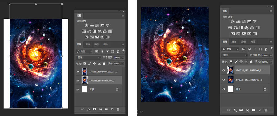
Task: Add Selective Color adjustment in right panel
Action: point(249,33)
